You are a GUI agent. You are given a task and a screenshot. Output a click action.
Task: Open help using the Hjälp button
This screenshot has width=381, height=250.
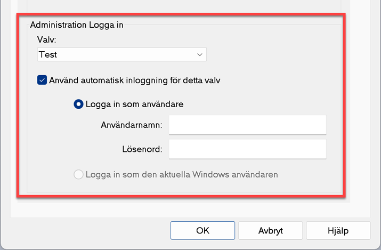338,230
